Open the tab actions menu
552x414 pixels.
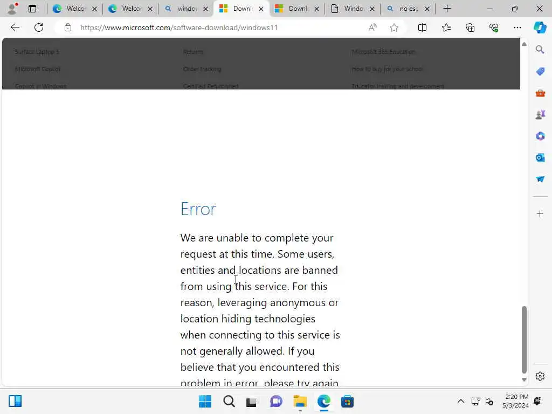tap(32, 9)
